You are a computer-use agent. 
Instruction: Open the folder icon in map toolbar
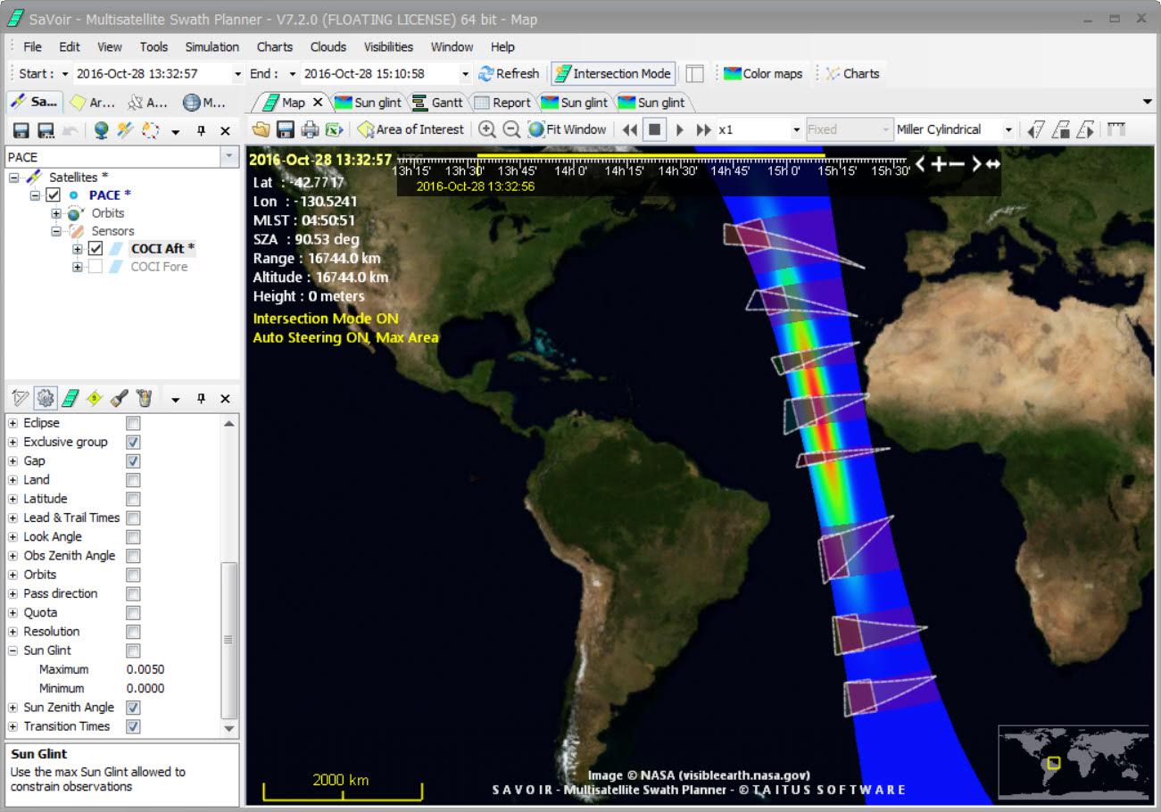tap(261, 130)
